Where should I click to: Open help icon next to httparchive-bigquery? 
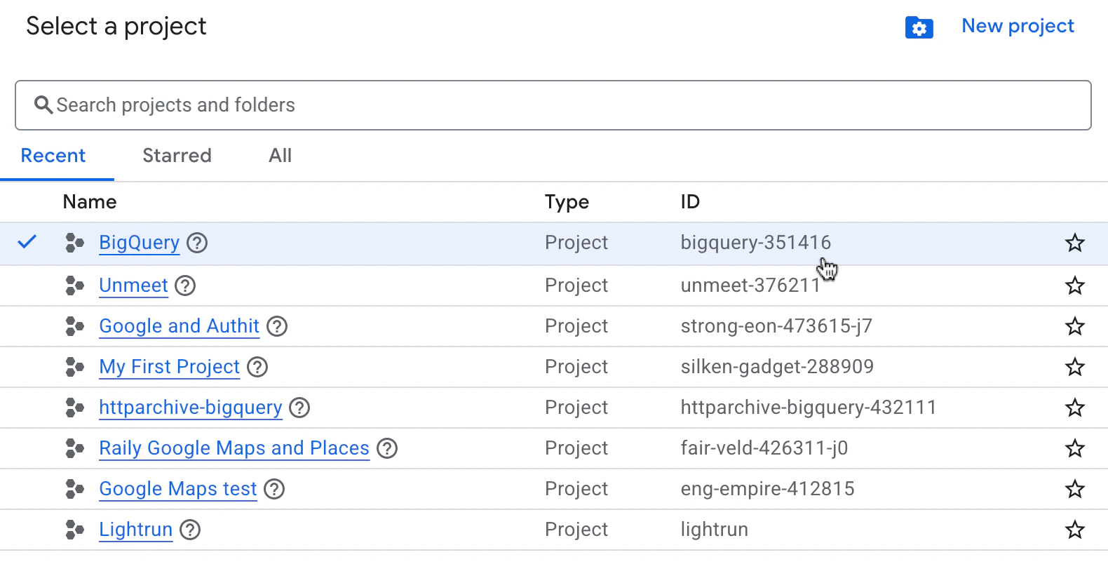coord(299,408)
